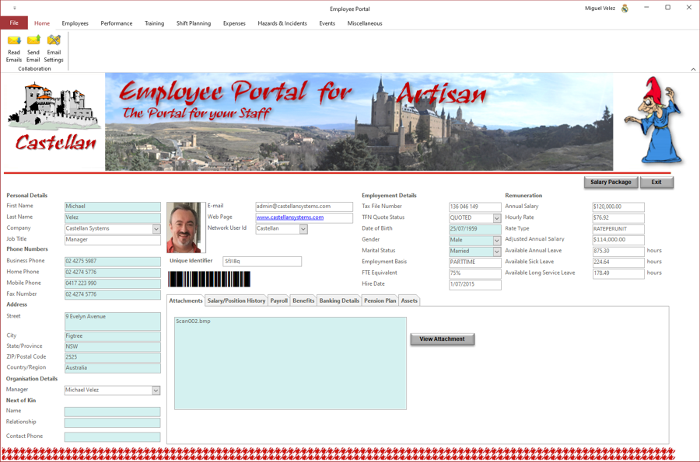Viewport: 700px width, 462px height.
Task: Click the employee photo thumbnail
Action: 185,228
